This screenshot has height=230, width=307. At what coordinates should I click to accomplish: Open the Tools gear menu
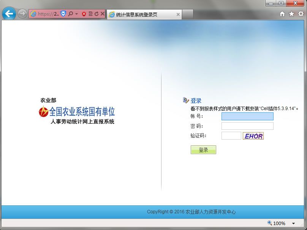coord(301,14)
